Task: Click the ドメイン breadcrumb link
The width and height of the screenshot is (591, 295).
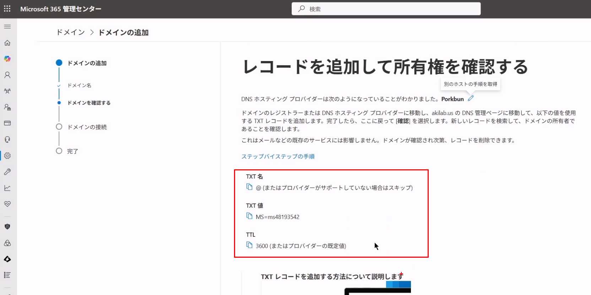Action: click(71, 32)
